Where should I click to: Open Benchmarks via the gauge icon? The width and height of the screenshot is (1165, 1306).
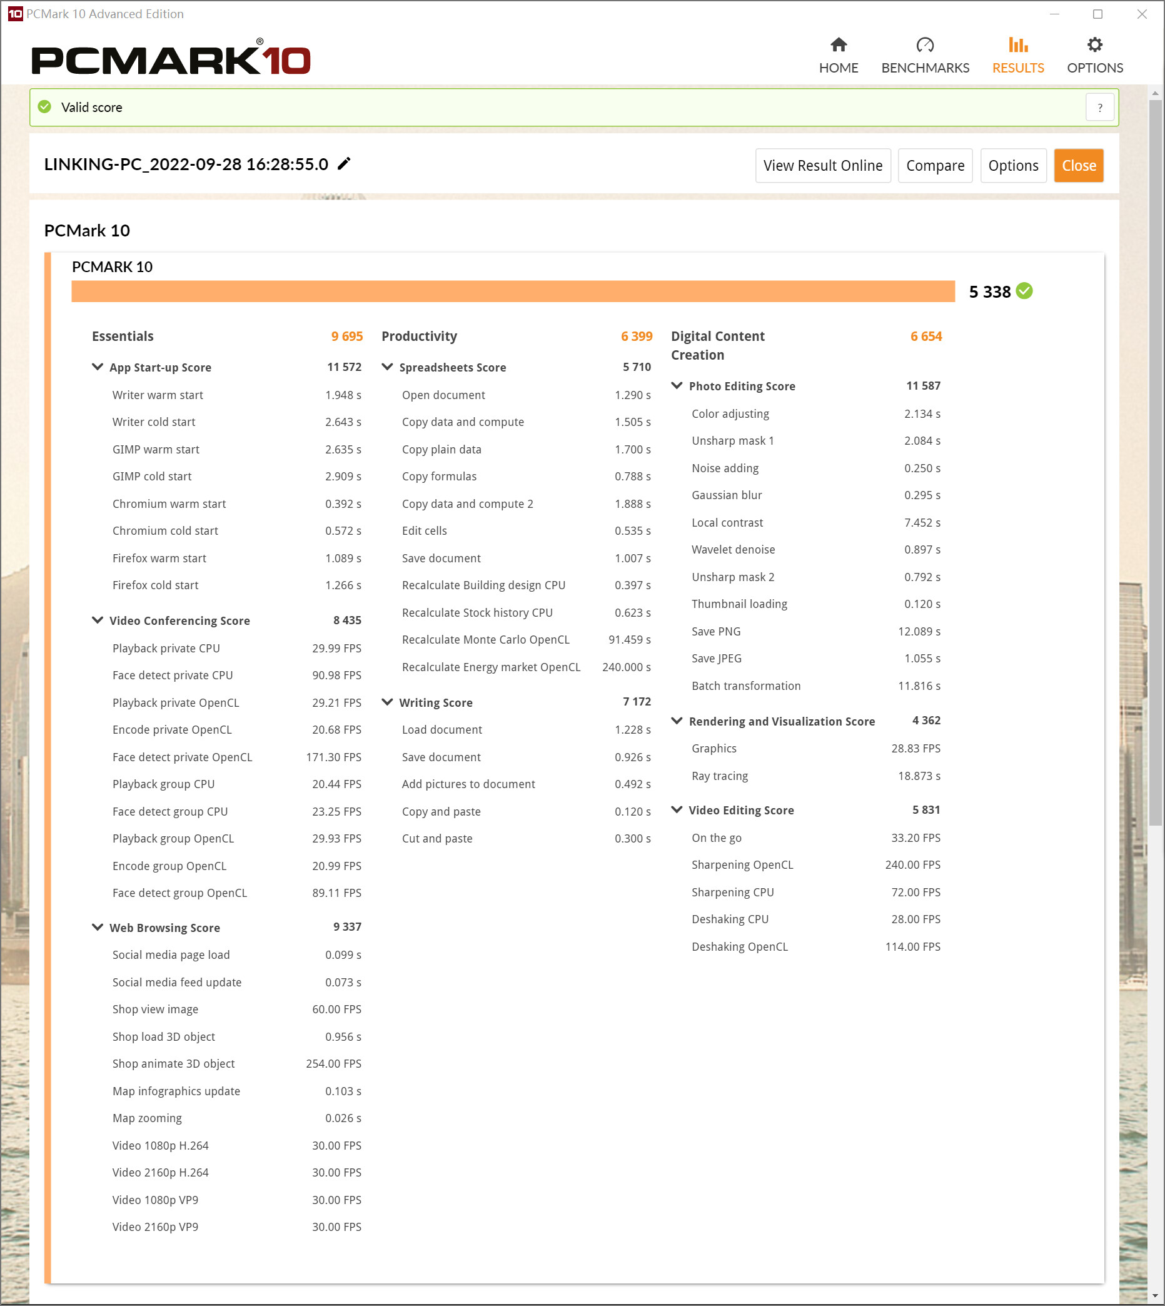pos(924,45)
